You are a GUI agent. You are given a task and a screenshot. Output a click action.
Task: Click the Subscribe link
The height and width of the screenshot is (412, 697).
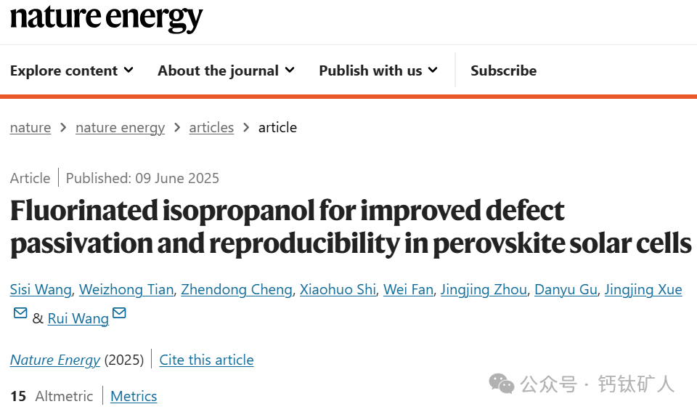pos(503,70)
